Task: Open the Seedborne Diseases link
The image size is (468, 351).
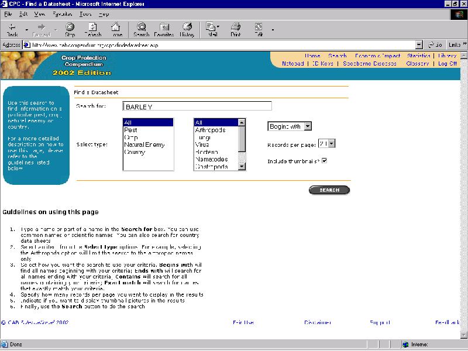Action: tap(370, 64)
